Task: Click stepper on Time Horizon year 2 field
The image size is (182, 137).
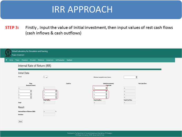Action: click(31, 94)
